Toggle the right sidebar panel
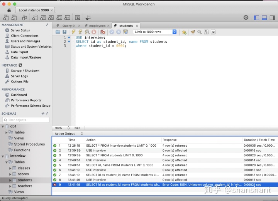 (272, 18)
